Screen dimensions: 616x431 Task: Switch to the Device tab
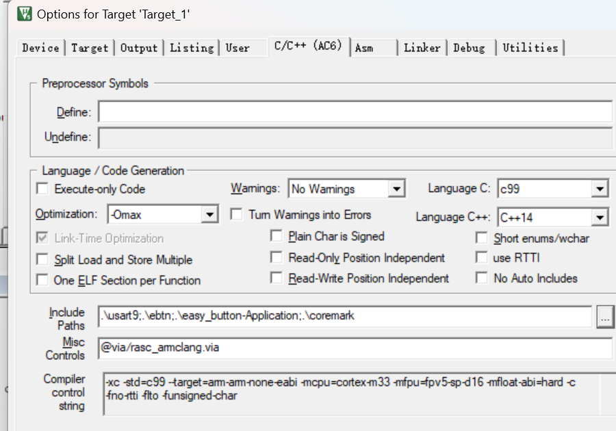(x=41, y=48)
